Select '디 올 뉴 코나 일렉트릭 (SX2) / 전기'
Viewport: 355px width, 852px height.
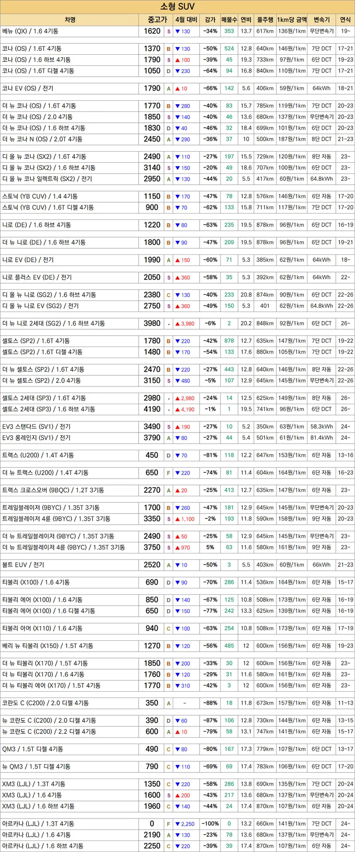point(47,179)
